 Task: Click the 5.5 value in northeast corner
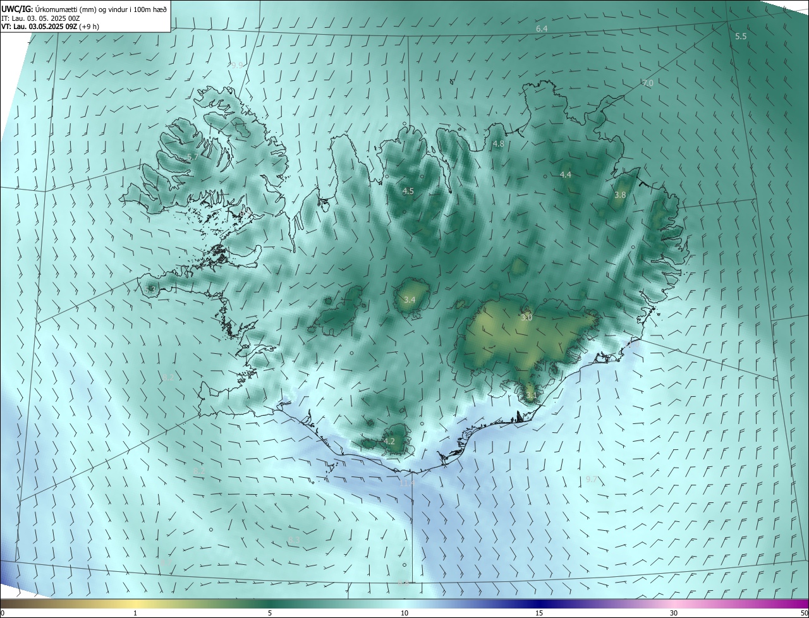(x=741, y=37)
